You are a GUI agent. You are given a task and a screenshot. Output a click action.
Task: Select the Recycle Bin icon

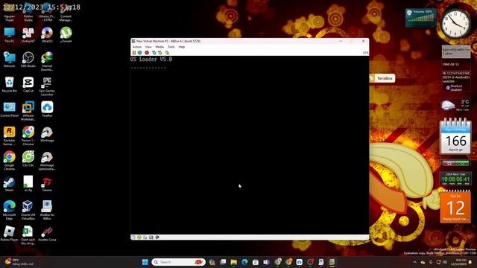coord(9,84)
